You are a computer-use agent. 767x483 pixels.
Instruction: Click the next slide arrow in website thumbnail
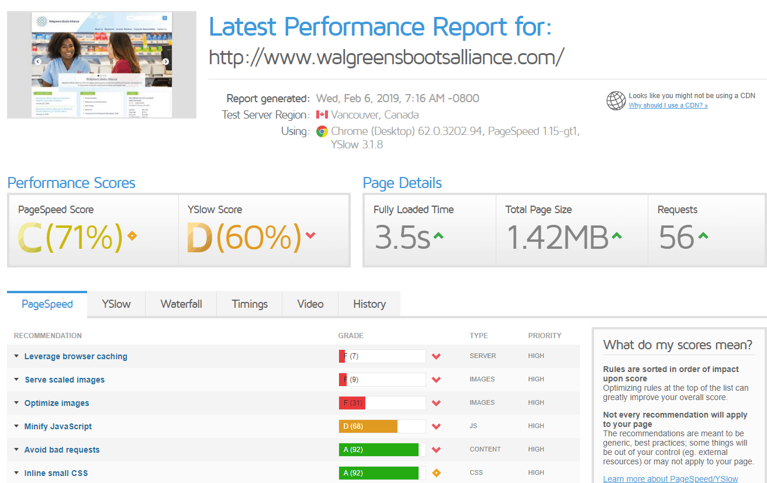point(165,61)
